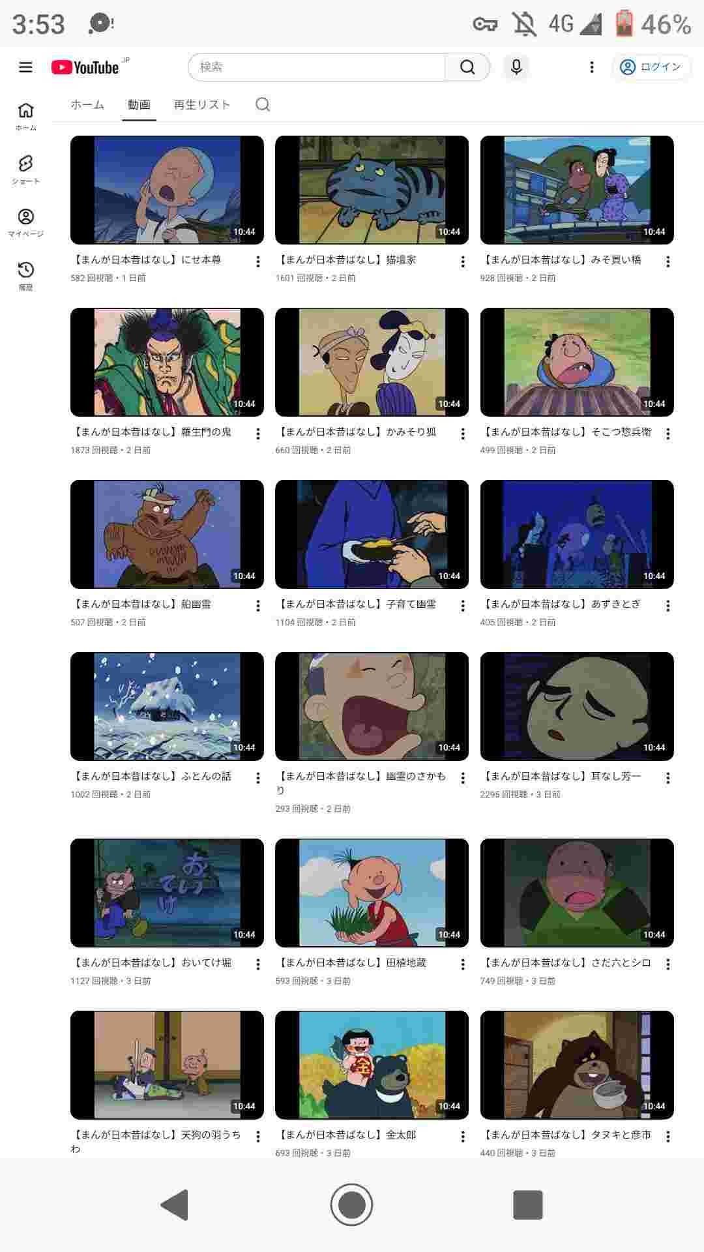704x1252 pixels.
Task: Click the YouTube logo
Action: (85, 67)
